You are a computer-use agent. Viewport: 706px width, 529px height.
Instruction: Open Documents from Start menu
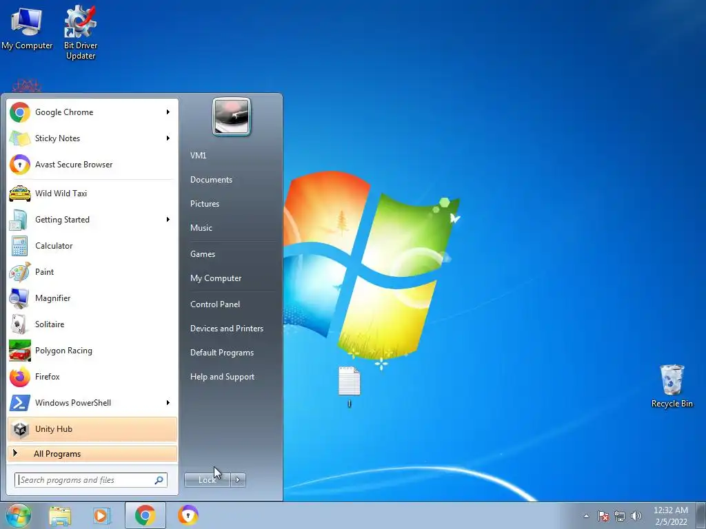pyautogui.click(x=211, y=180)
